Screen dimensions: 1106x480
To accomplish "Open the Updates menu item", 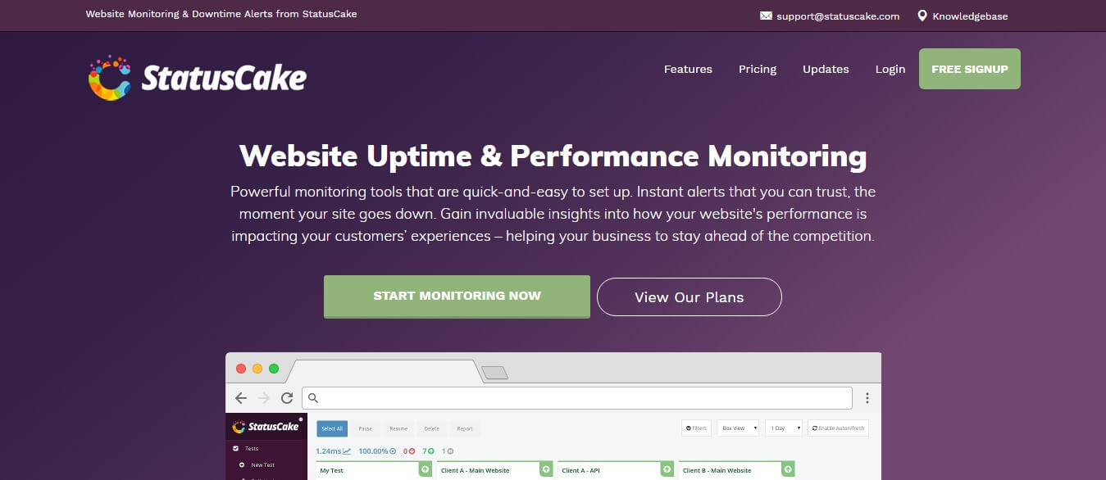I will 826,69.
